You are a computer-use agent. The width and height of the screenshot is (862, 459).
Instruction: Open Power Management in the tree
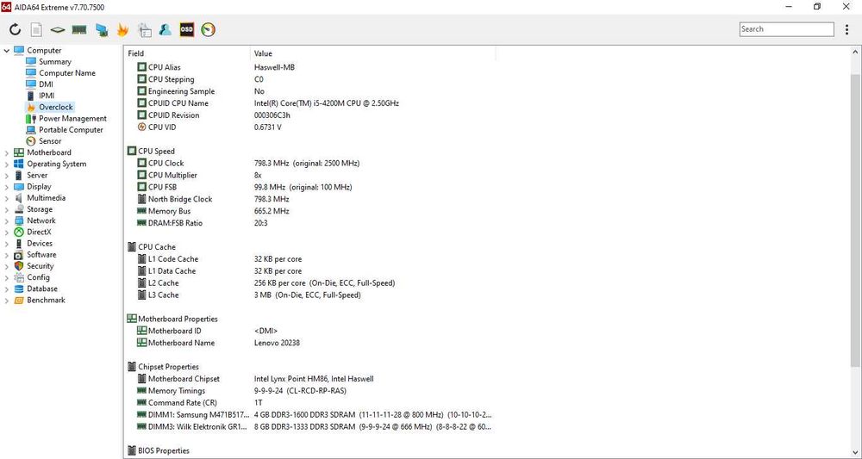72,119
